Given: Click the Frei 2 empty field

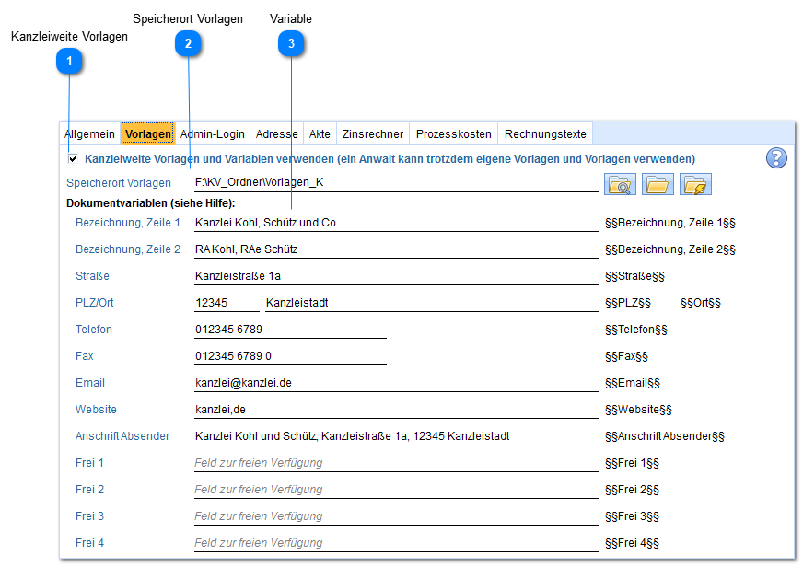Looking at the screenshot, I should point(396,489).
